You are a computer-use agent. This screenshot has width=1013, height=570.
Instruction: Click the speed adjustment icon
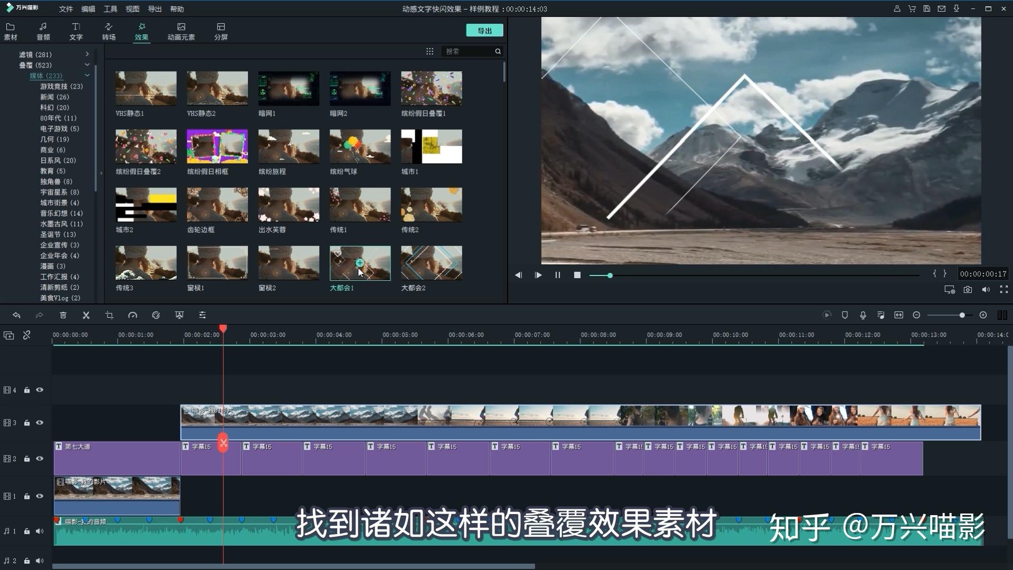pos(132,315)
